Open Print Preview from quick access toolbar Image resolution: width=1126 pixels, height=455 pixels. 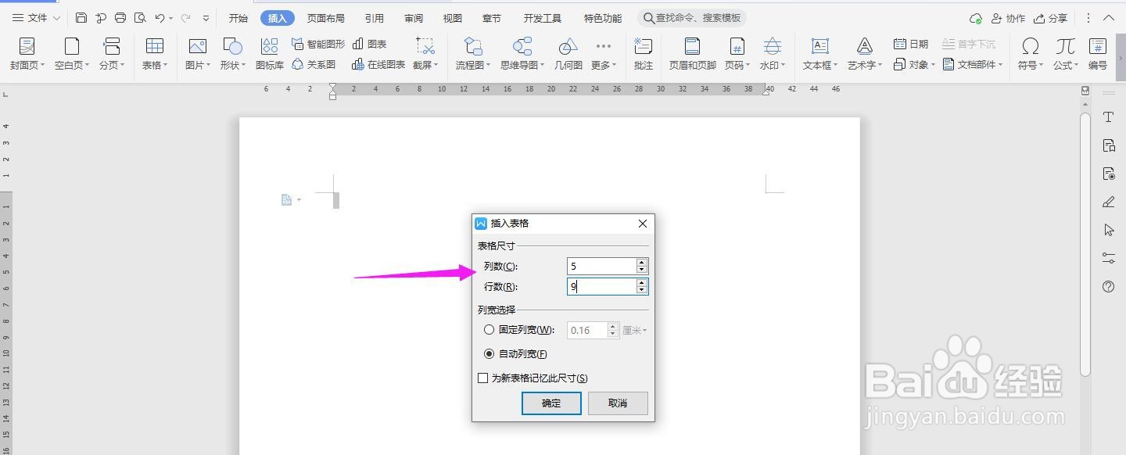click(140, 18)
